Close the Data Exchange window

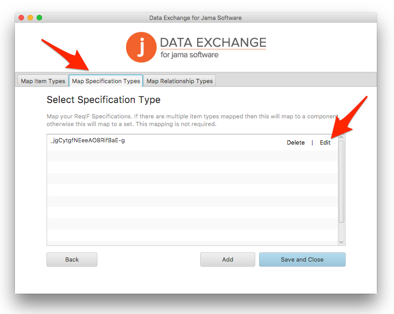click(x=21, y=18)
